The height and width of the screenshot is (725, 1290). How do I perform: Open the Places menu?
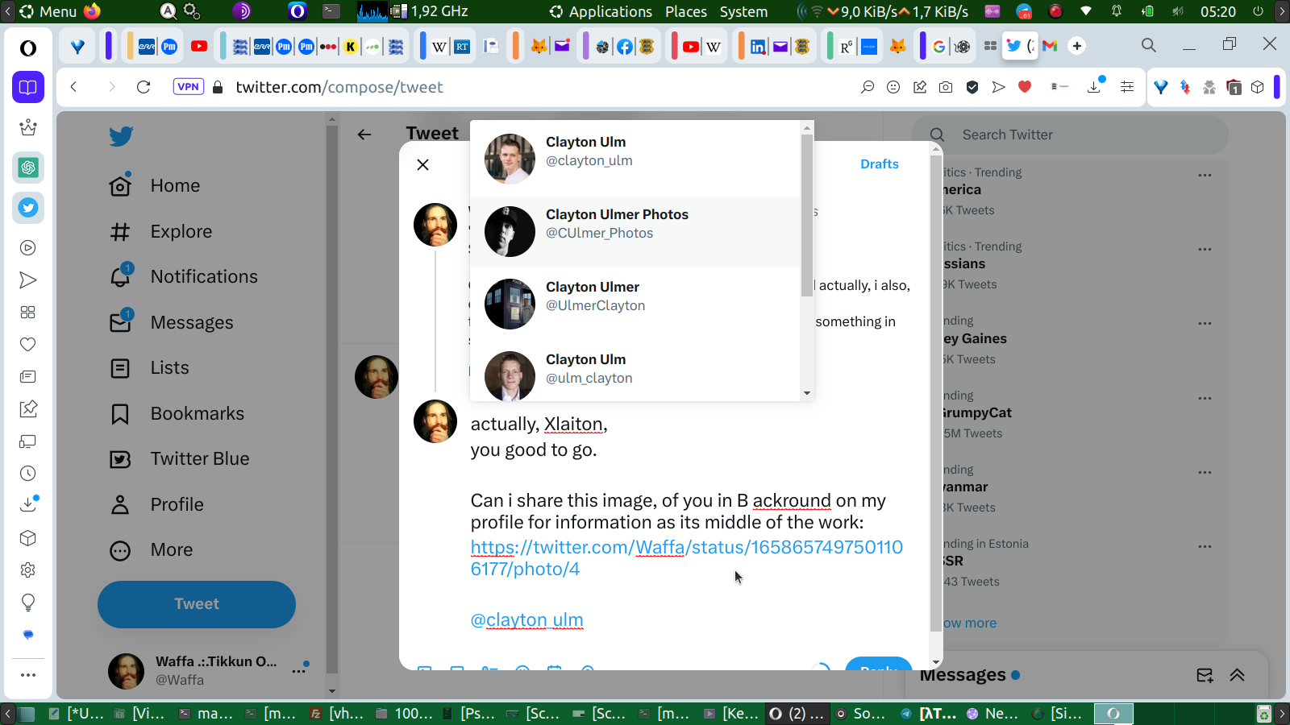tap(686, 11)
